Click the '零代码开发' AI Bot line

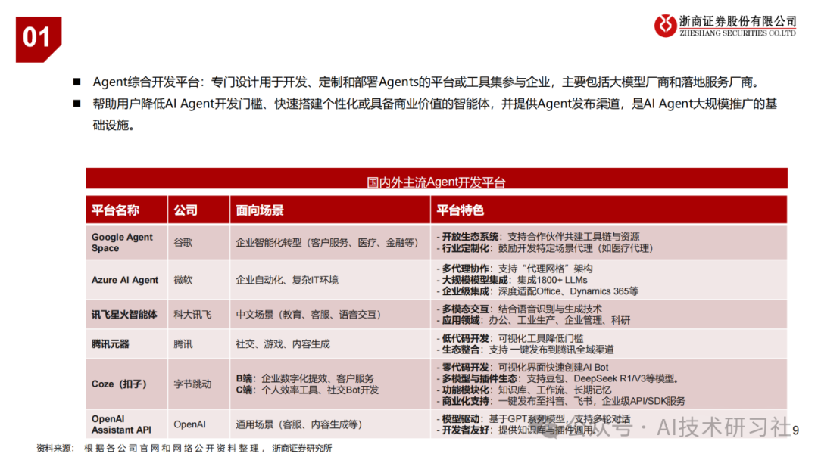click(522, 367)
